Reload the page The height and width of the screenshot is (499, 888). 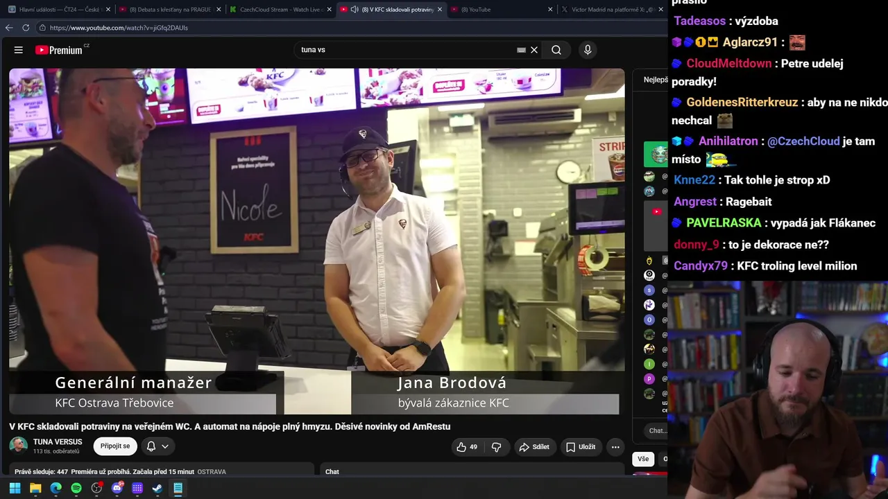(26, 28)
